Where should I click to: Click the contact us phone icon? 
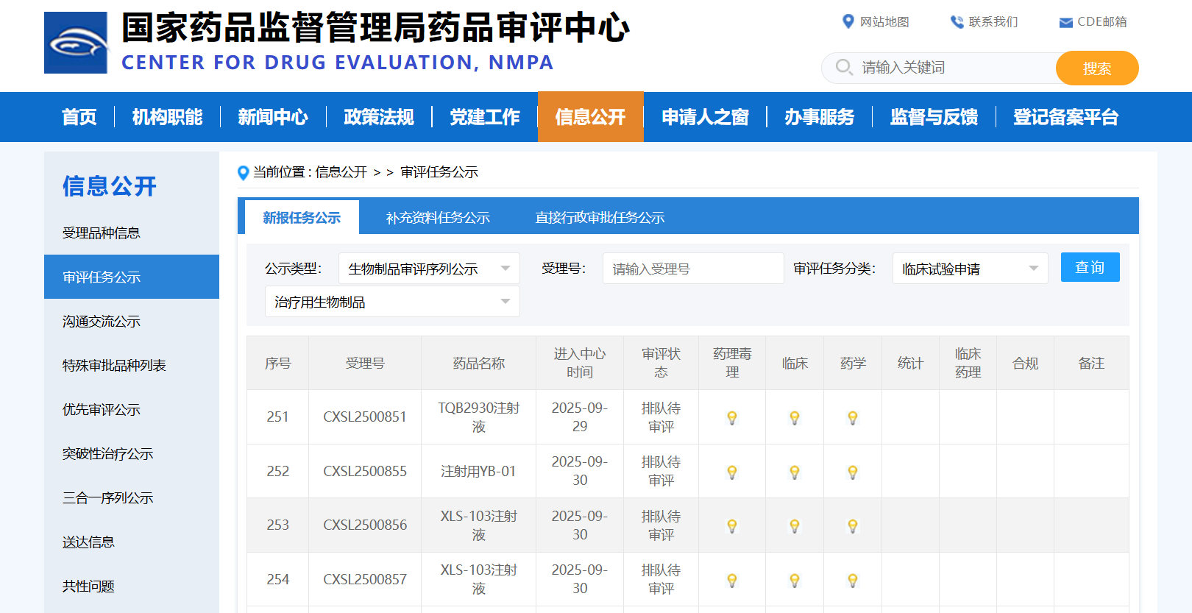coord(957,22)
